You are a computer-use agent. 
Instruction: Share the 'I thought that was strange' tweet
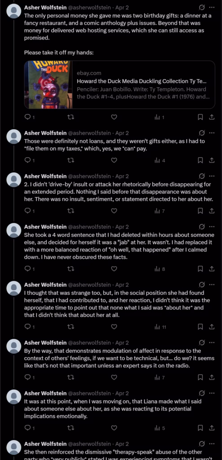point(211,327)
